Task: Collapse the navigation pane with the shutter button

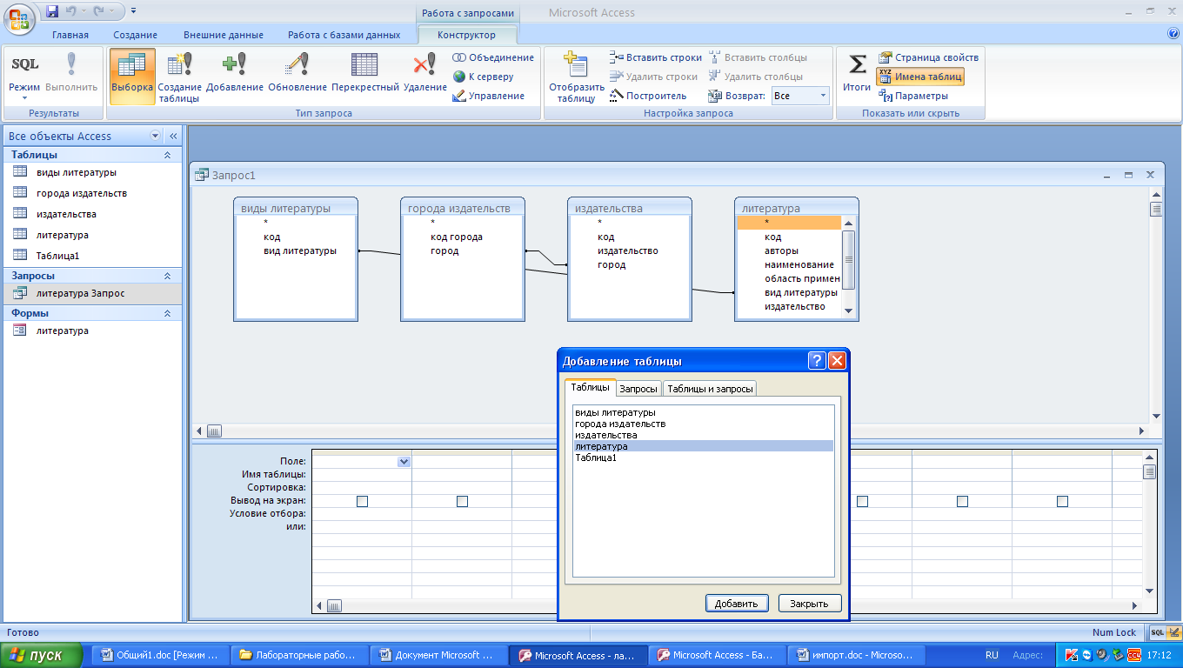Action: tap(173, 136)
